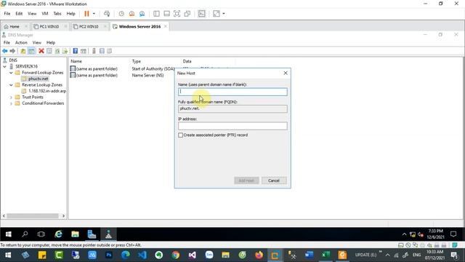Click the red Delete X icon
The image size is (465, 262).
click(x=41, y=51)
